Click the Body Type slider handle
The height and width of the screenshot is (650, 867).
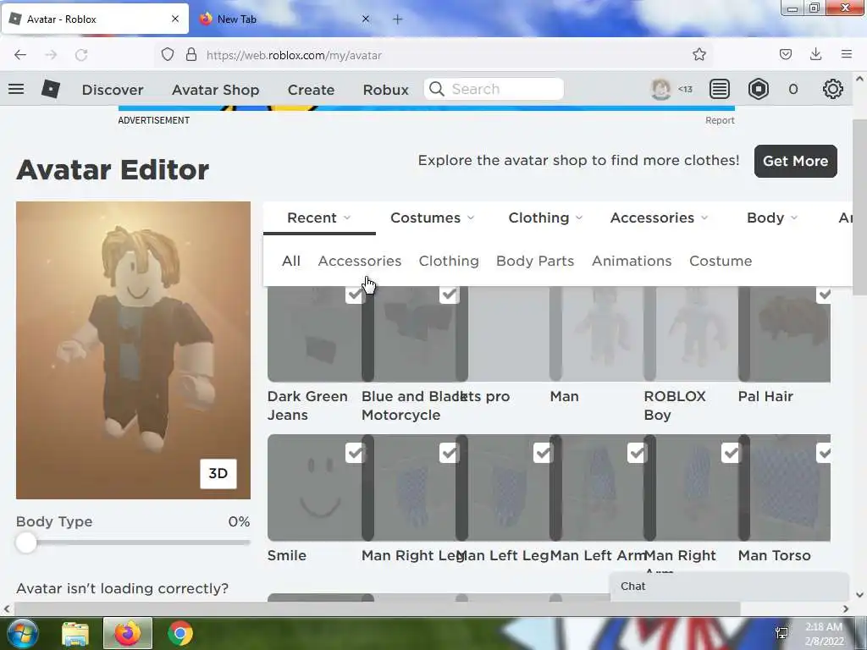(x=26, y=543)
